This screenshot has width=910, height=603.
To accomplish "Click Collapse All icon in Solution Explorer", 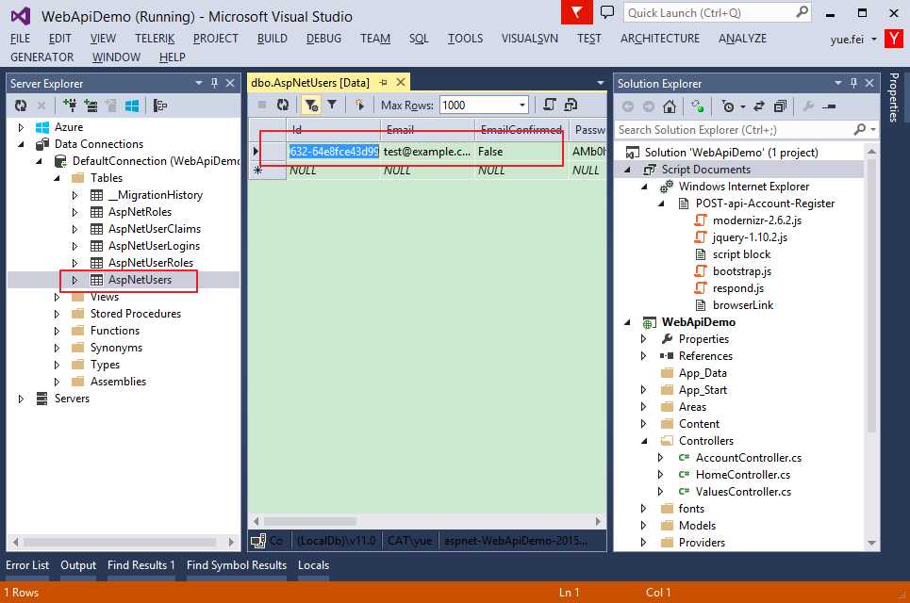I will tap(780, 106).
